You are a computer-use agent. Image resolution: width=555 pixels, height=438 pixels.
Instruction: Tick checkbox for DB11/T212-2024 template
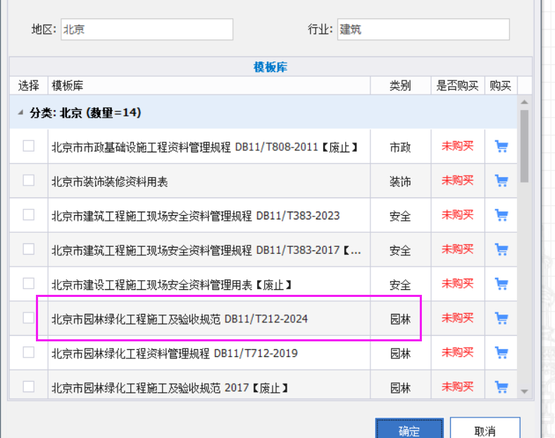[x=29, y=318]
